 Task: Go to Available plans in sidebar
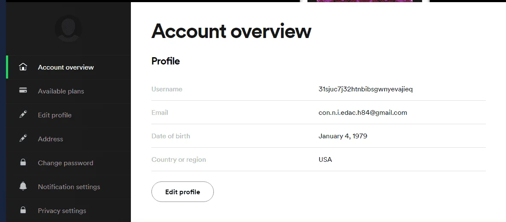(68, 91)
